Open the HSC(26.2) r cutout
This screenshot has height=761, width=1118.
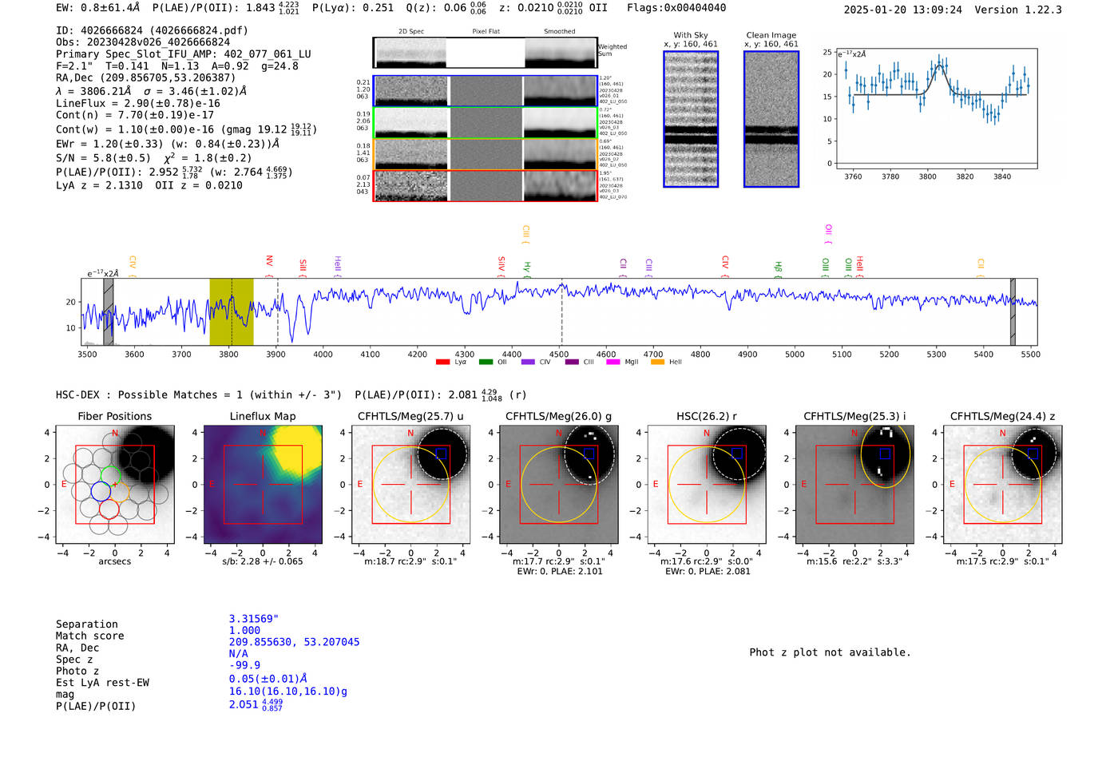[x=706, y=484]
